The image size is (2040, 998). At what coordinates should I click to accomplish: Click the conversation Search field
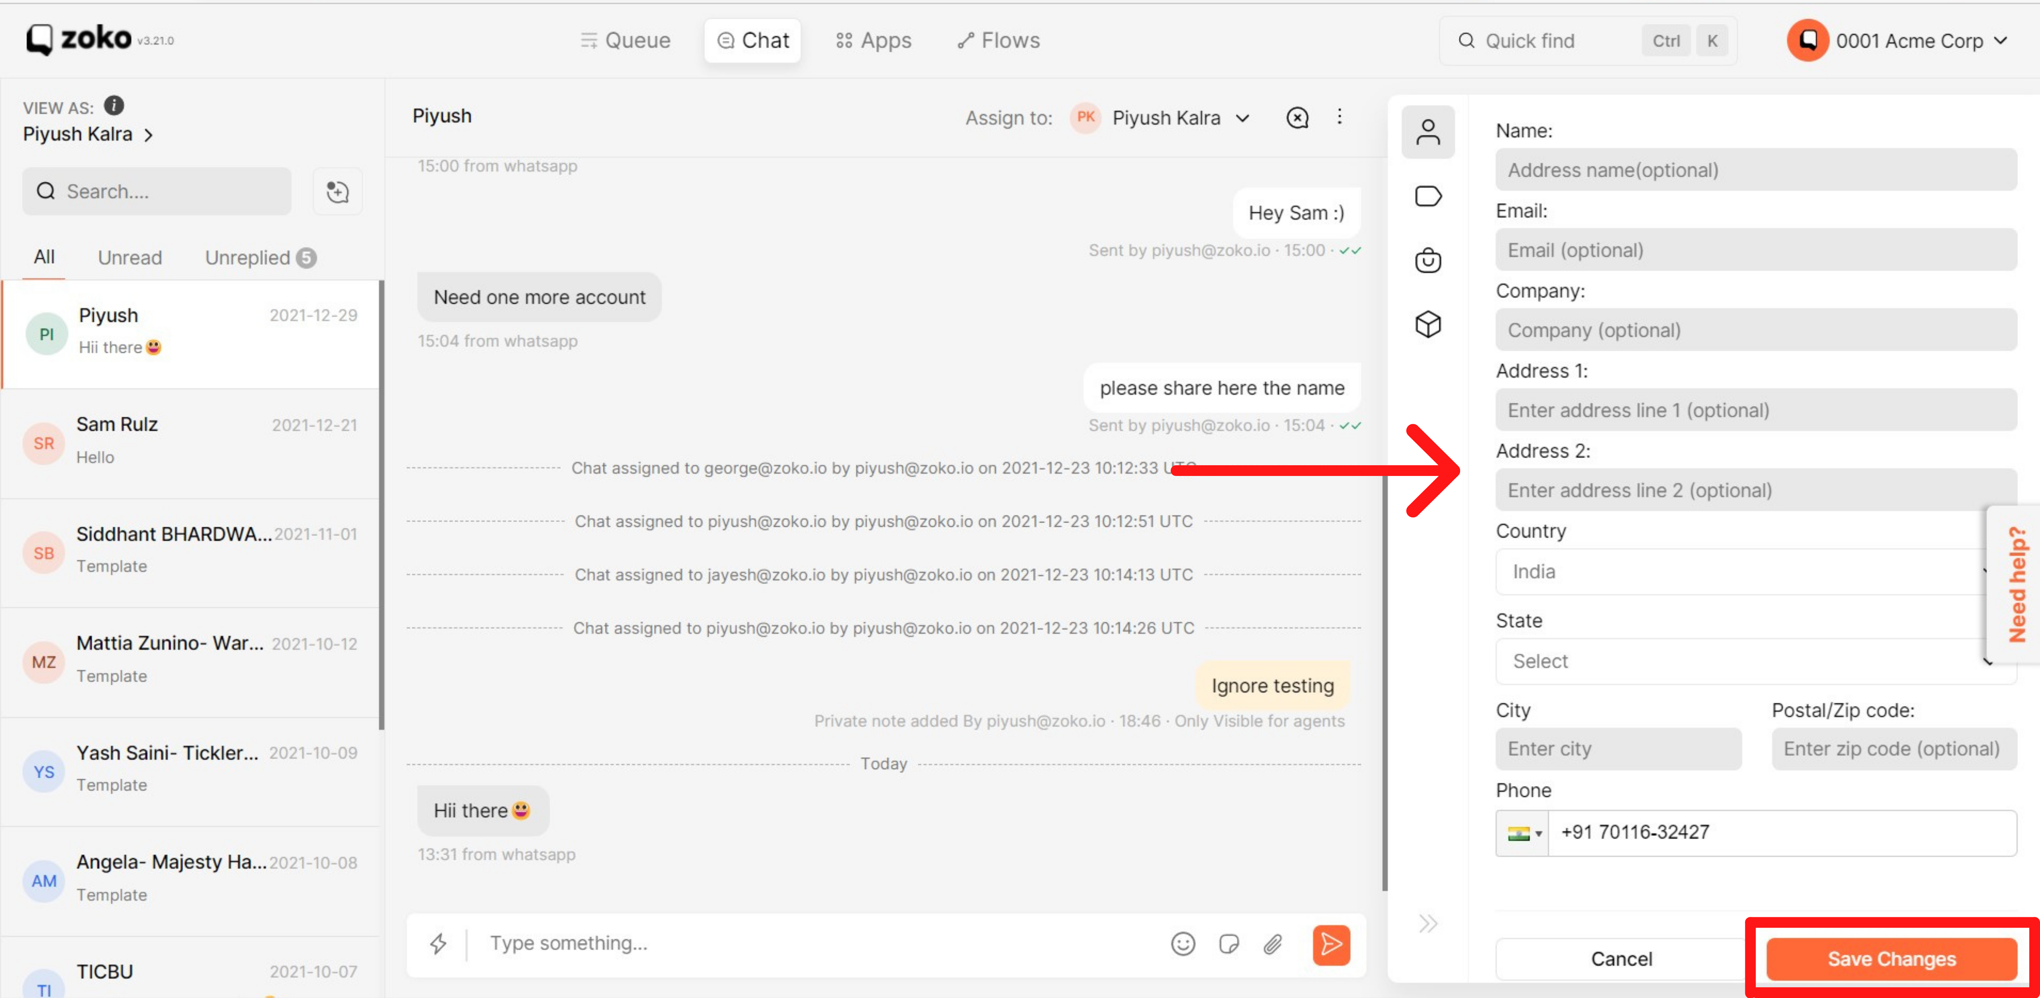point(157,191)
